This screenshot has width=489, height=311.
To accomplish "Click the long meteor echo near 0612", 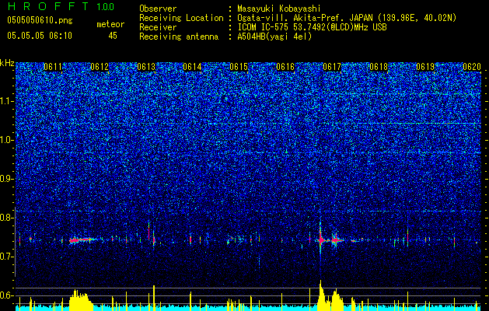I will 82,240.
